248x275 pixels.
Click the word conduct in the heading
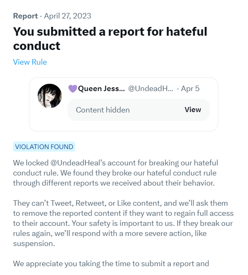pos(37,46)
